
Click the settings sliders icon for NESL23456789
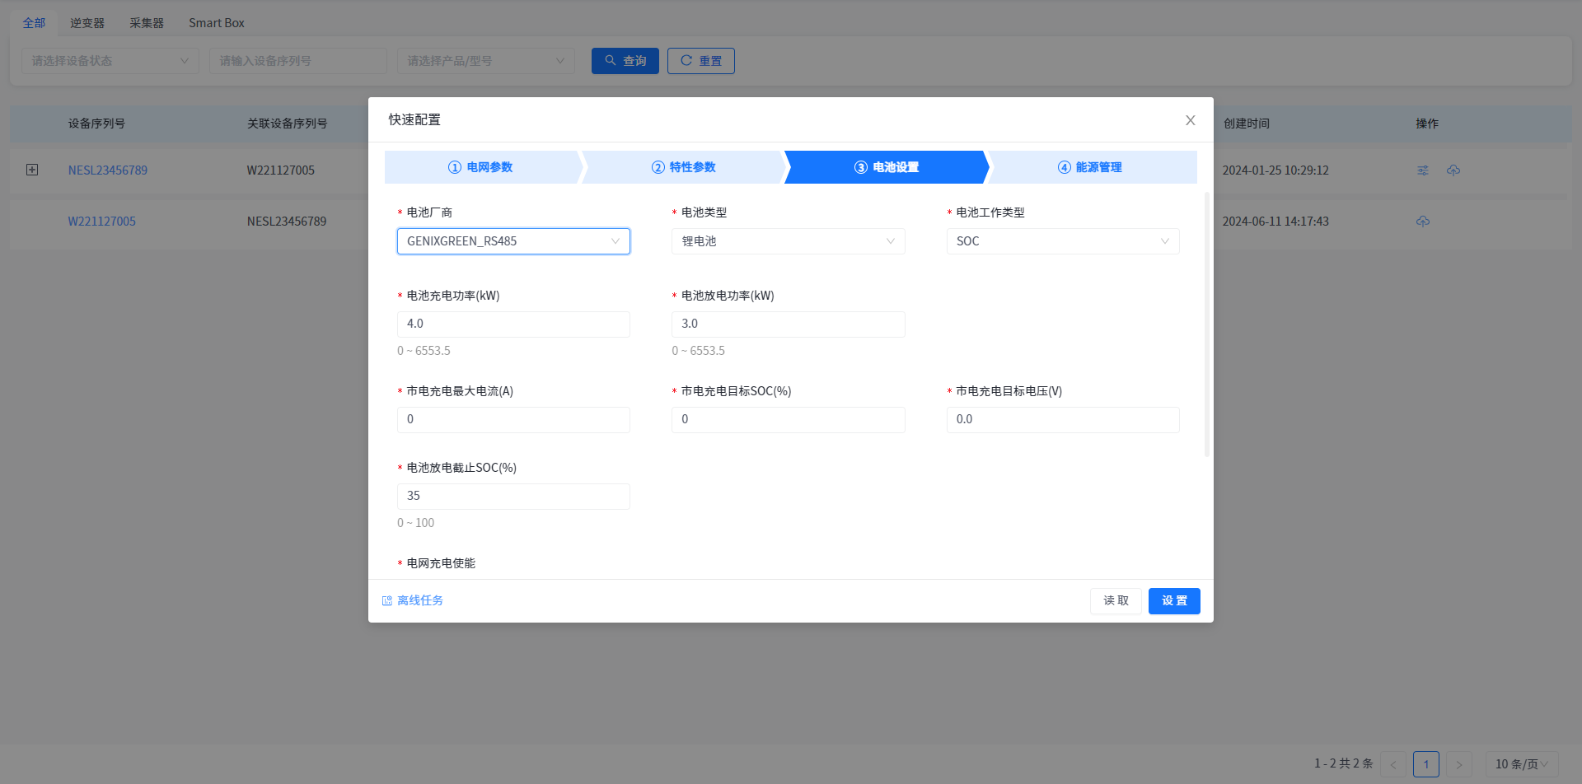click(1422, 170)
